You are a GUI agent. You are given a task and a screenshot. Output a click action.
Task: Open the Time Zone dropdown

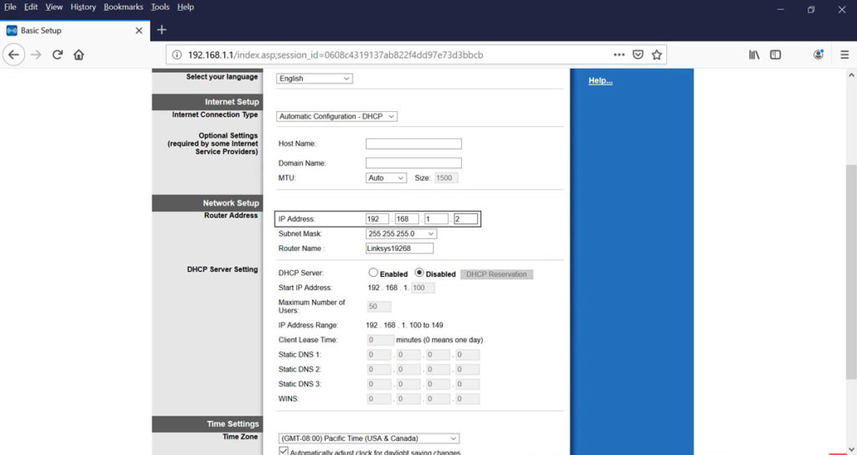click(x=368, y=438)
